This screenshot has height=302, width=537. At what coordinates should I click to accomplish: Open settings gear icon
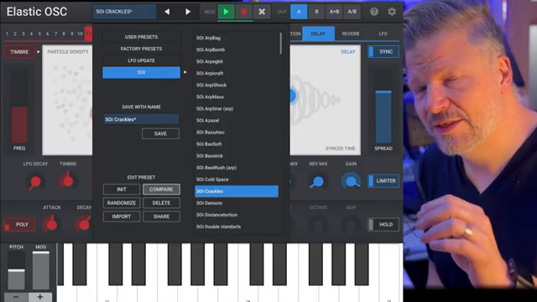pyautogui.click(x=392, y=12)
